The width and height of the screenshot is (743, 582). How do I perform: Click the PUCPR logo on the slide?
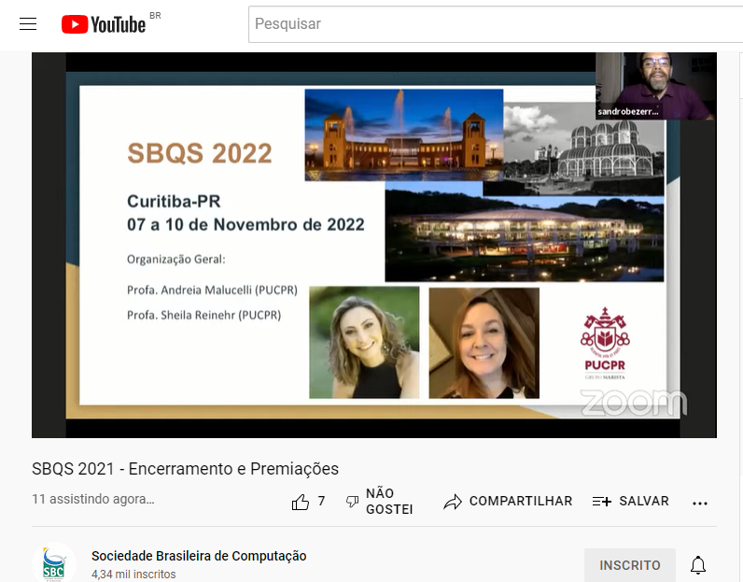605,343
